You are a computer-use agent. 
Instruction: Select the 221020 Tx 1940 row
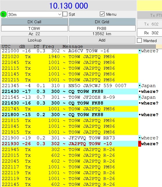click(x=70, y=57)
